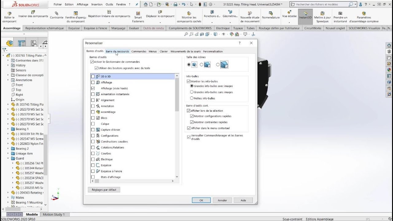Click the Géométrie de référence icon
Viewport: 393px width, 221px height.
click(230, 12)
